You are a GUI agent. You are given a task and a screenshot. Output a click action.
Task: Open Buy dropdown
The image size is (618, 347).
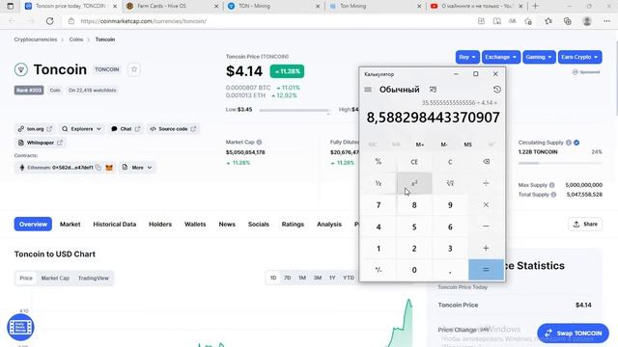tap(467, 57)
